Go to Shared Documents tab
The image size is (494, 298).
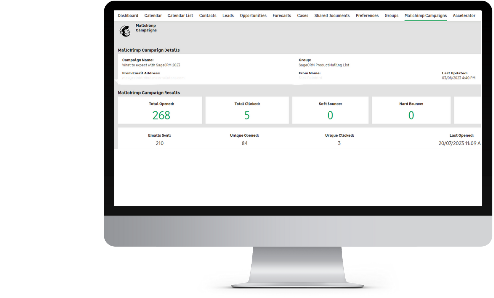[x=332, y=16]
